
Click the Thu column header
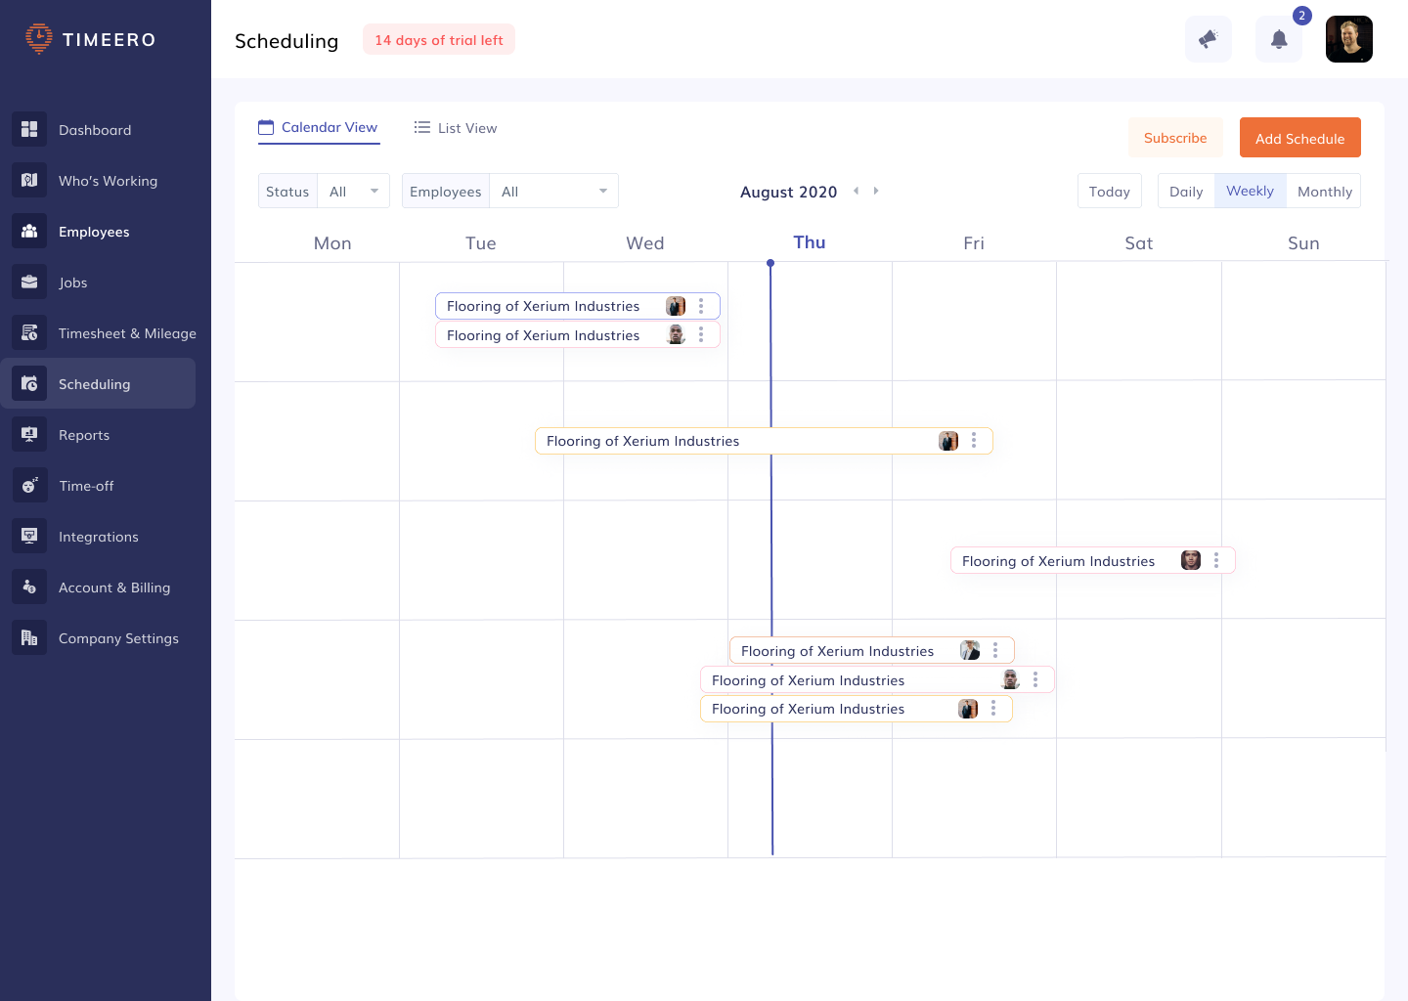(810, 242)
